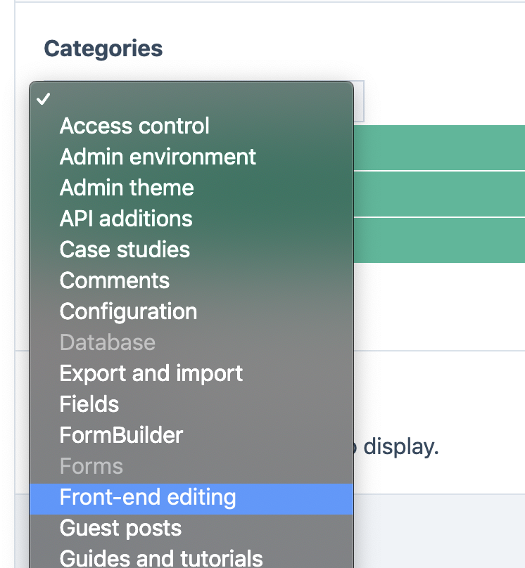Click the Categories heading

coord(103,49)
